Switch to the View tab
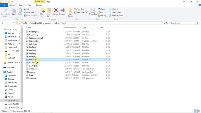201x113 pixels. (29, 5)
